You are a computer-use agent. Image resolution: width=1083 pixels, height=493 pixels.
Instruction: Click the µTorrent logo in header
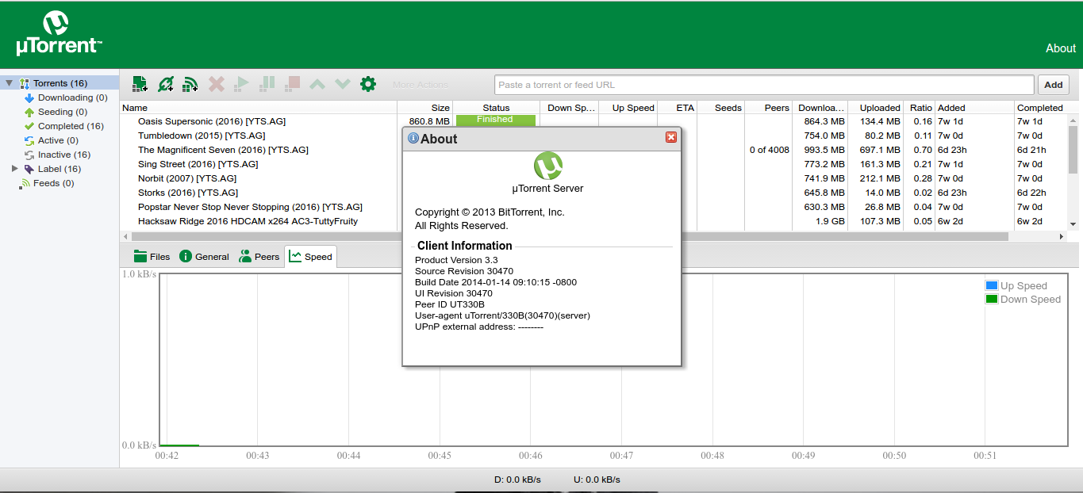pyautogui.click(x=60, y=33)
